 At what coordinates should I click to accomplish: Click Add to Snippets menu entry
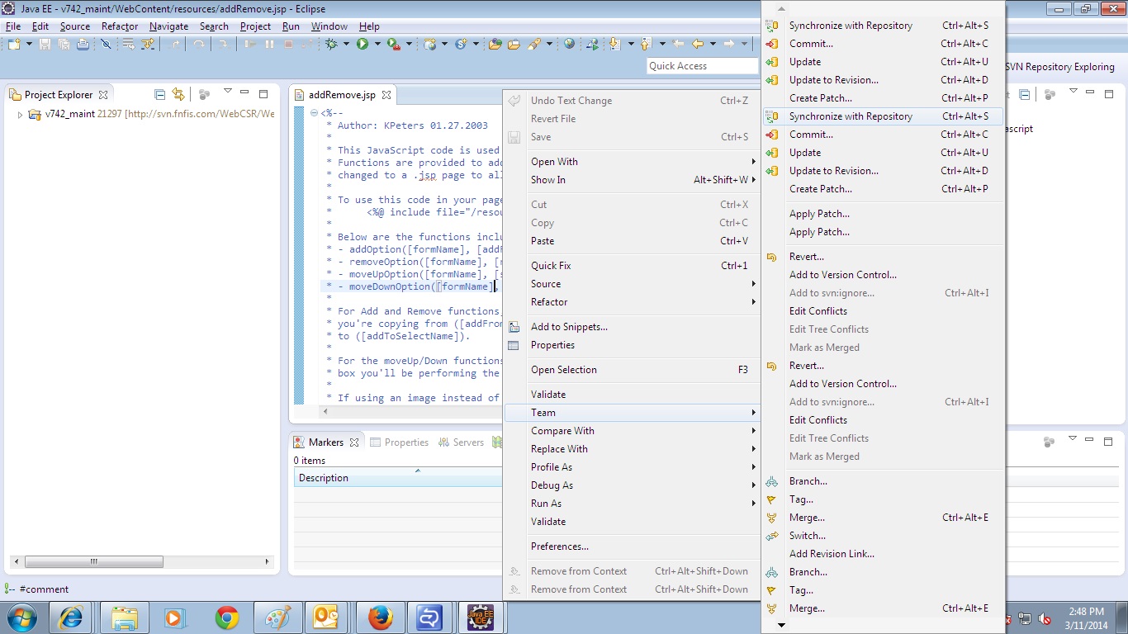631,327
